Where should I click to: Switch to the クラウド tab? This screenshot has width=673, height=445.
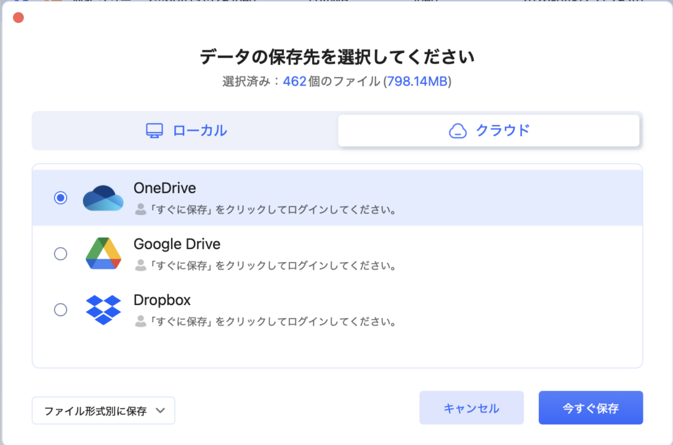(x=489, y=129)
